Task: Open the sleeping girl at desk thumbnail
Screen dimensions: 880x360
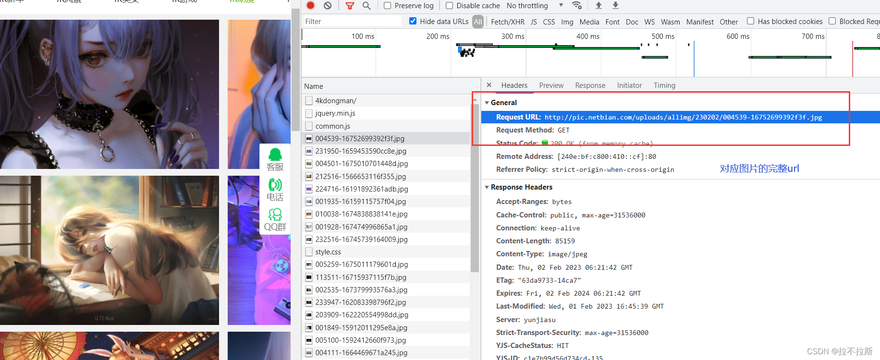Action: (110, 250)
